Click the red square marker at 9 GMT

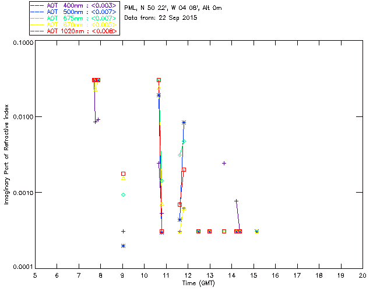(123, 173)
